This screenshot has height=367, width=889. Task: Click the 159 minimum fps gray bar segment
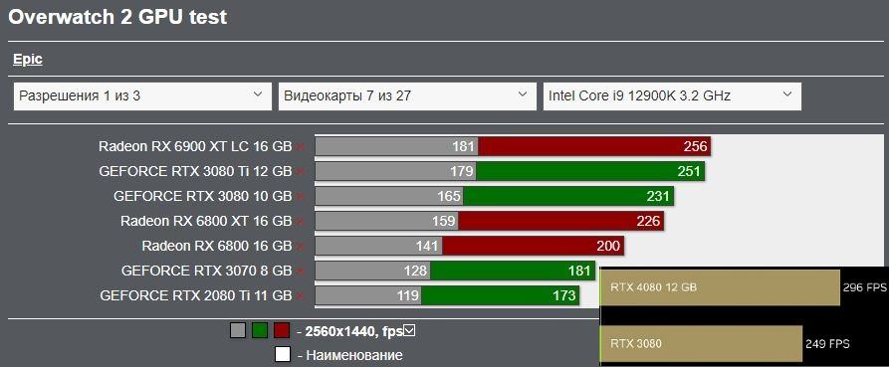386,222
